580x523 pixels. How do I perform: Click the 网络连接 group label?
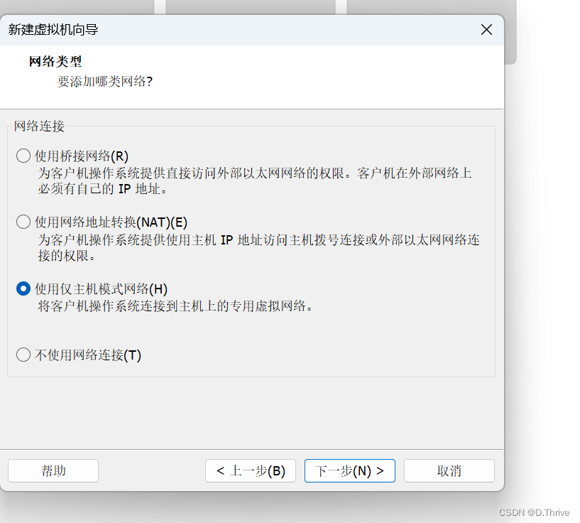(x=35, y=126)
